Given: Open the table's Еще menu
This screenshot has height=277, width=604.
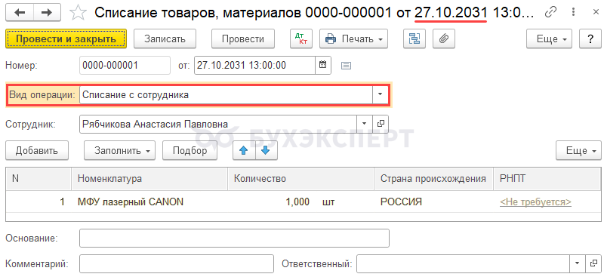Looking at the screenshot, I should click(x=578, y=150).
